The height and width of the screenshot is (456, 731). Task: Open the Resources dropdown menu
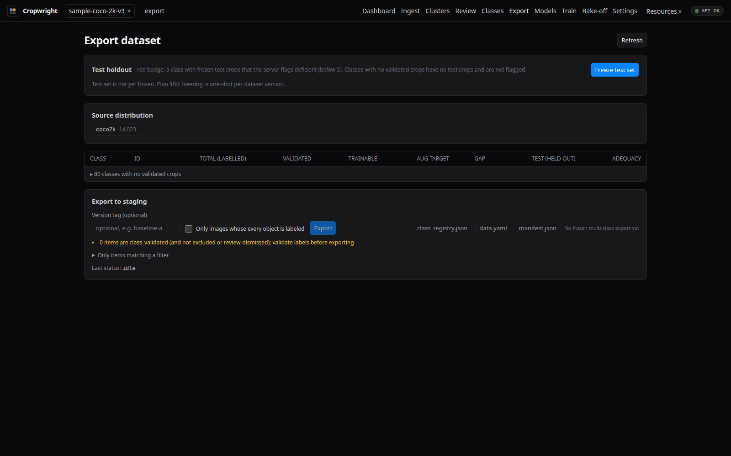(663, 11)
